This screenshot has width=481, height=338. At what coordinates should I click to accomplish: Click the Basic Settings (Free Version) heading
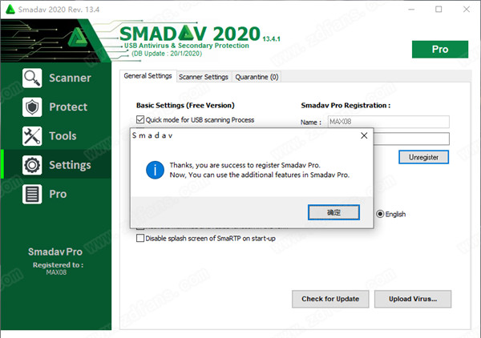point(185,106)
